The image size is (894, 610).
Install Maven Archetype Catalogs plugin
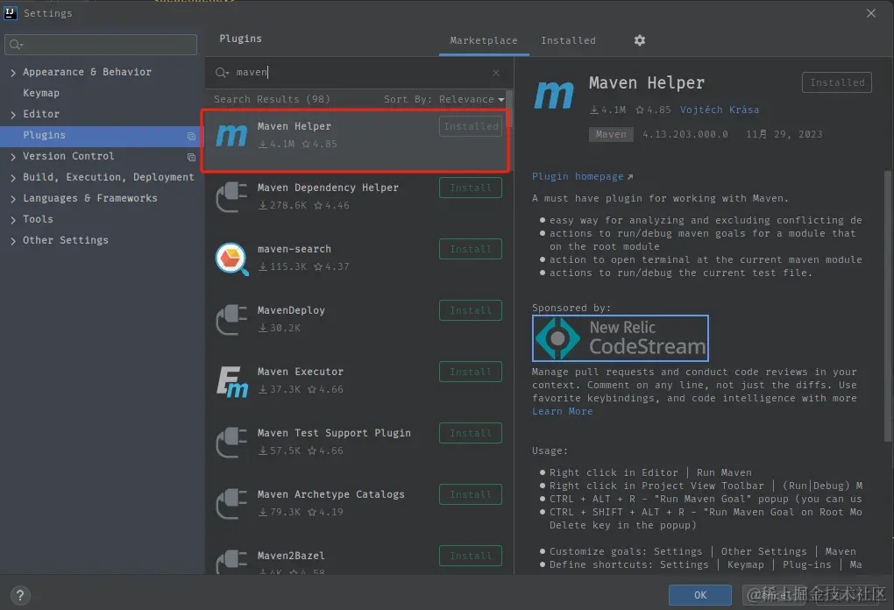(x=471, y=494)
